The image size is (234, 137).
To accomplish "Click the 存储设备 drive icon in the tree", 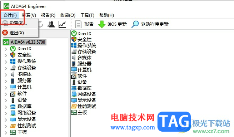I will pos(13,68).
